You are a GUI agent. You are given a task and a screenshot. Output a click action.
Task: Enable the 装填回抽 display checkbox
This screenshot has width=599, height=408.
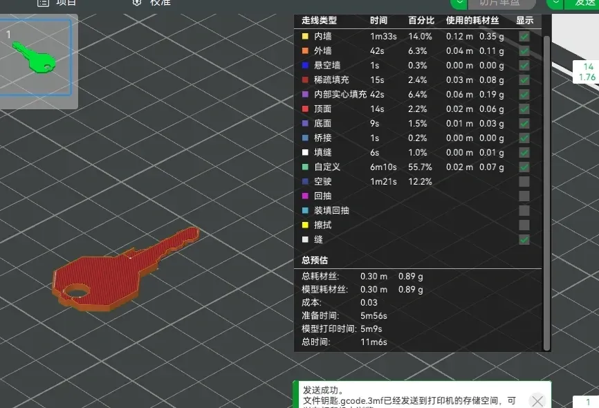coord(524,210)
